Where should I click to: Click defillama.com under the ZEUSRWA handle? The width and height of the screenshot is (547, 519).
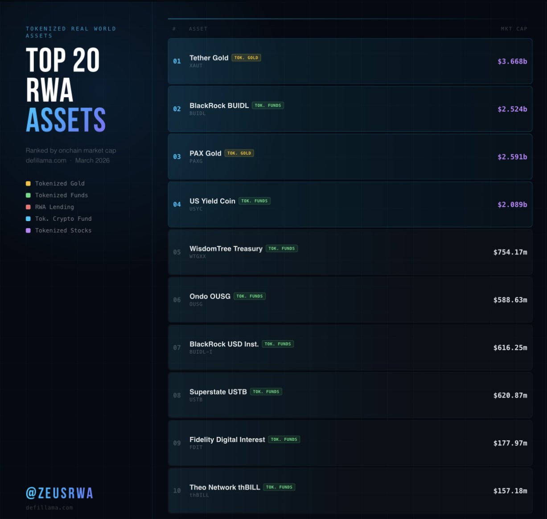point(49,507)
